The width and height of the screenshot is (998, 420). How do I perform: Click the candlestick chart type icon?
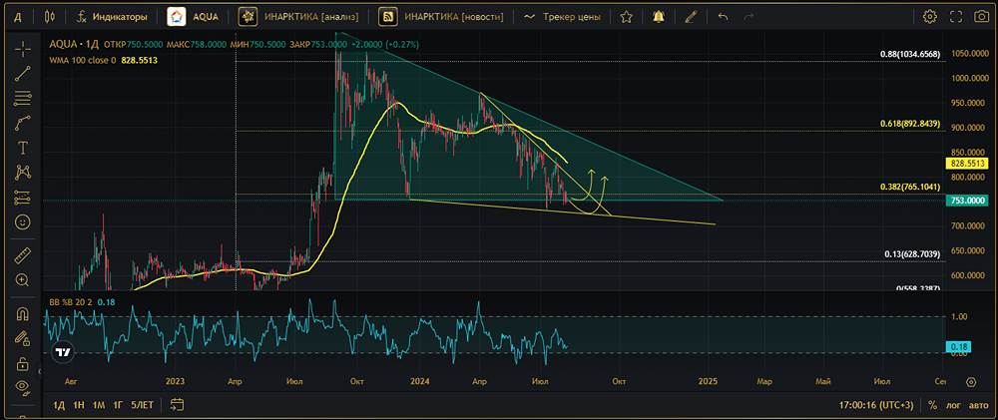50,17
